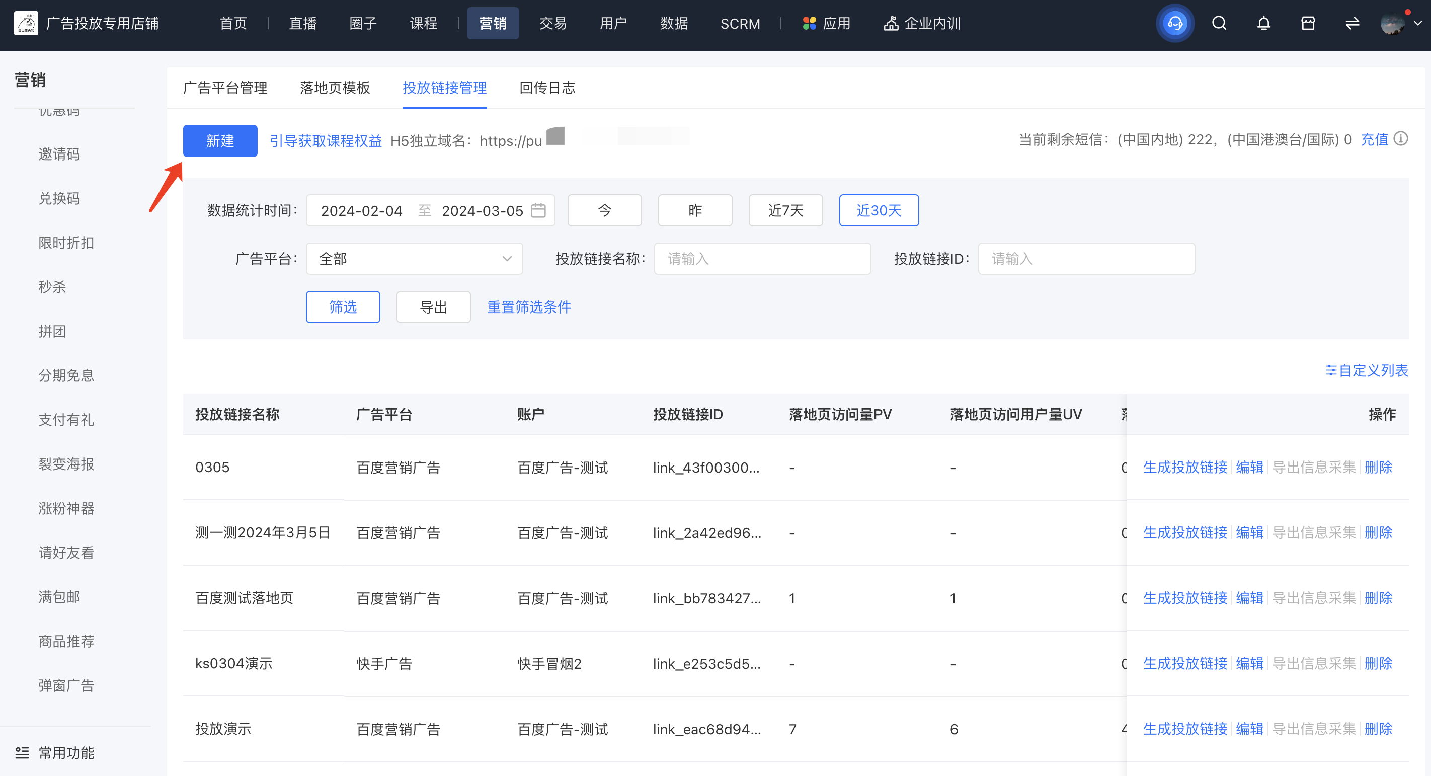Click the 快手冒烟2 account cell
This screenshot has width=1431, height=776.
[x=549, y=664]
